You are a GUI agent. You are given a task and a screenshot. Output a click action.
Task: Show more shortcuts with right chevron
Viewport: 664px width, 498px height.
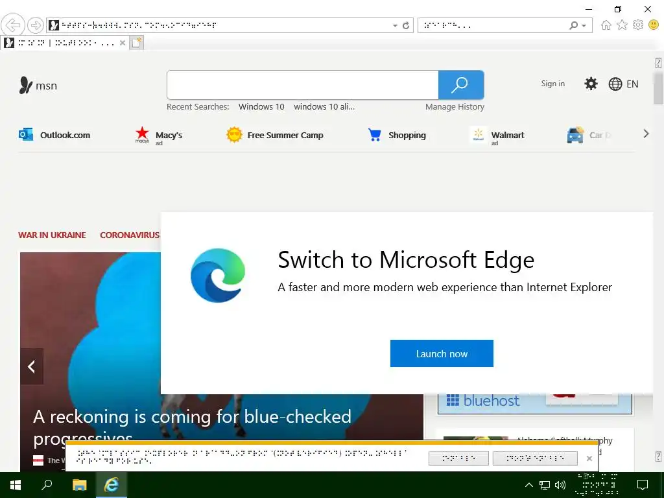point(646,134)
